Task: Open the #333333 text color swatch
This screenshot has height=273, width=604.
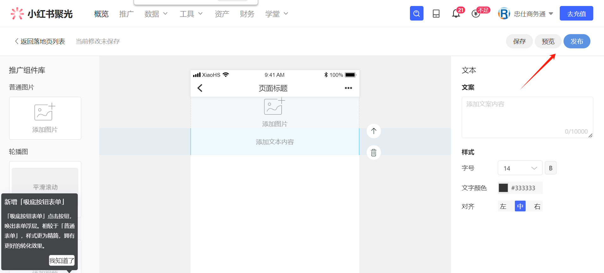Action: (503, 188)
